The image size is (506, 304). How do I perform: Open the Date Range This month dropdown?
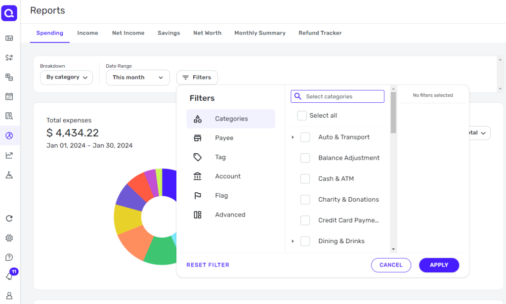click(x=137, y=77)
